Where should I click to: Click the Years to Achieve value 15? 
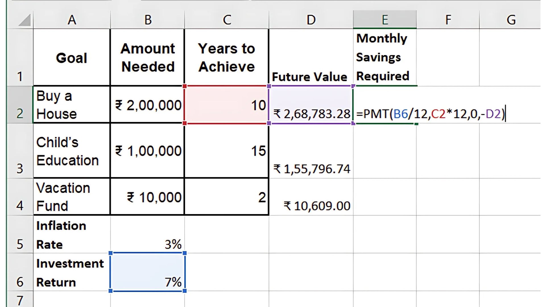[x=227, y=151]
